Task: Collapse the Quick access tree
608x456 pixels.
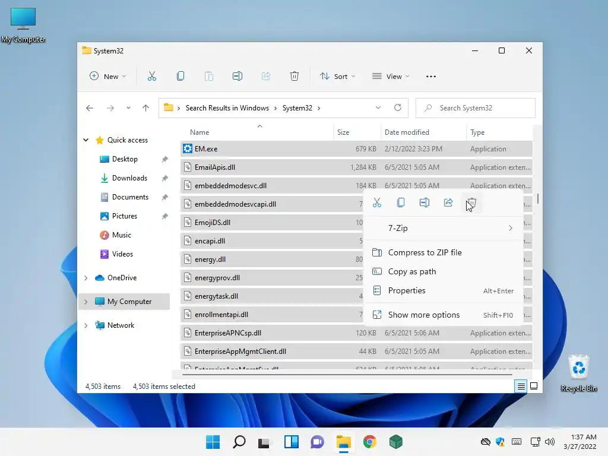Action: (x=86, y=140)
